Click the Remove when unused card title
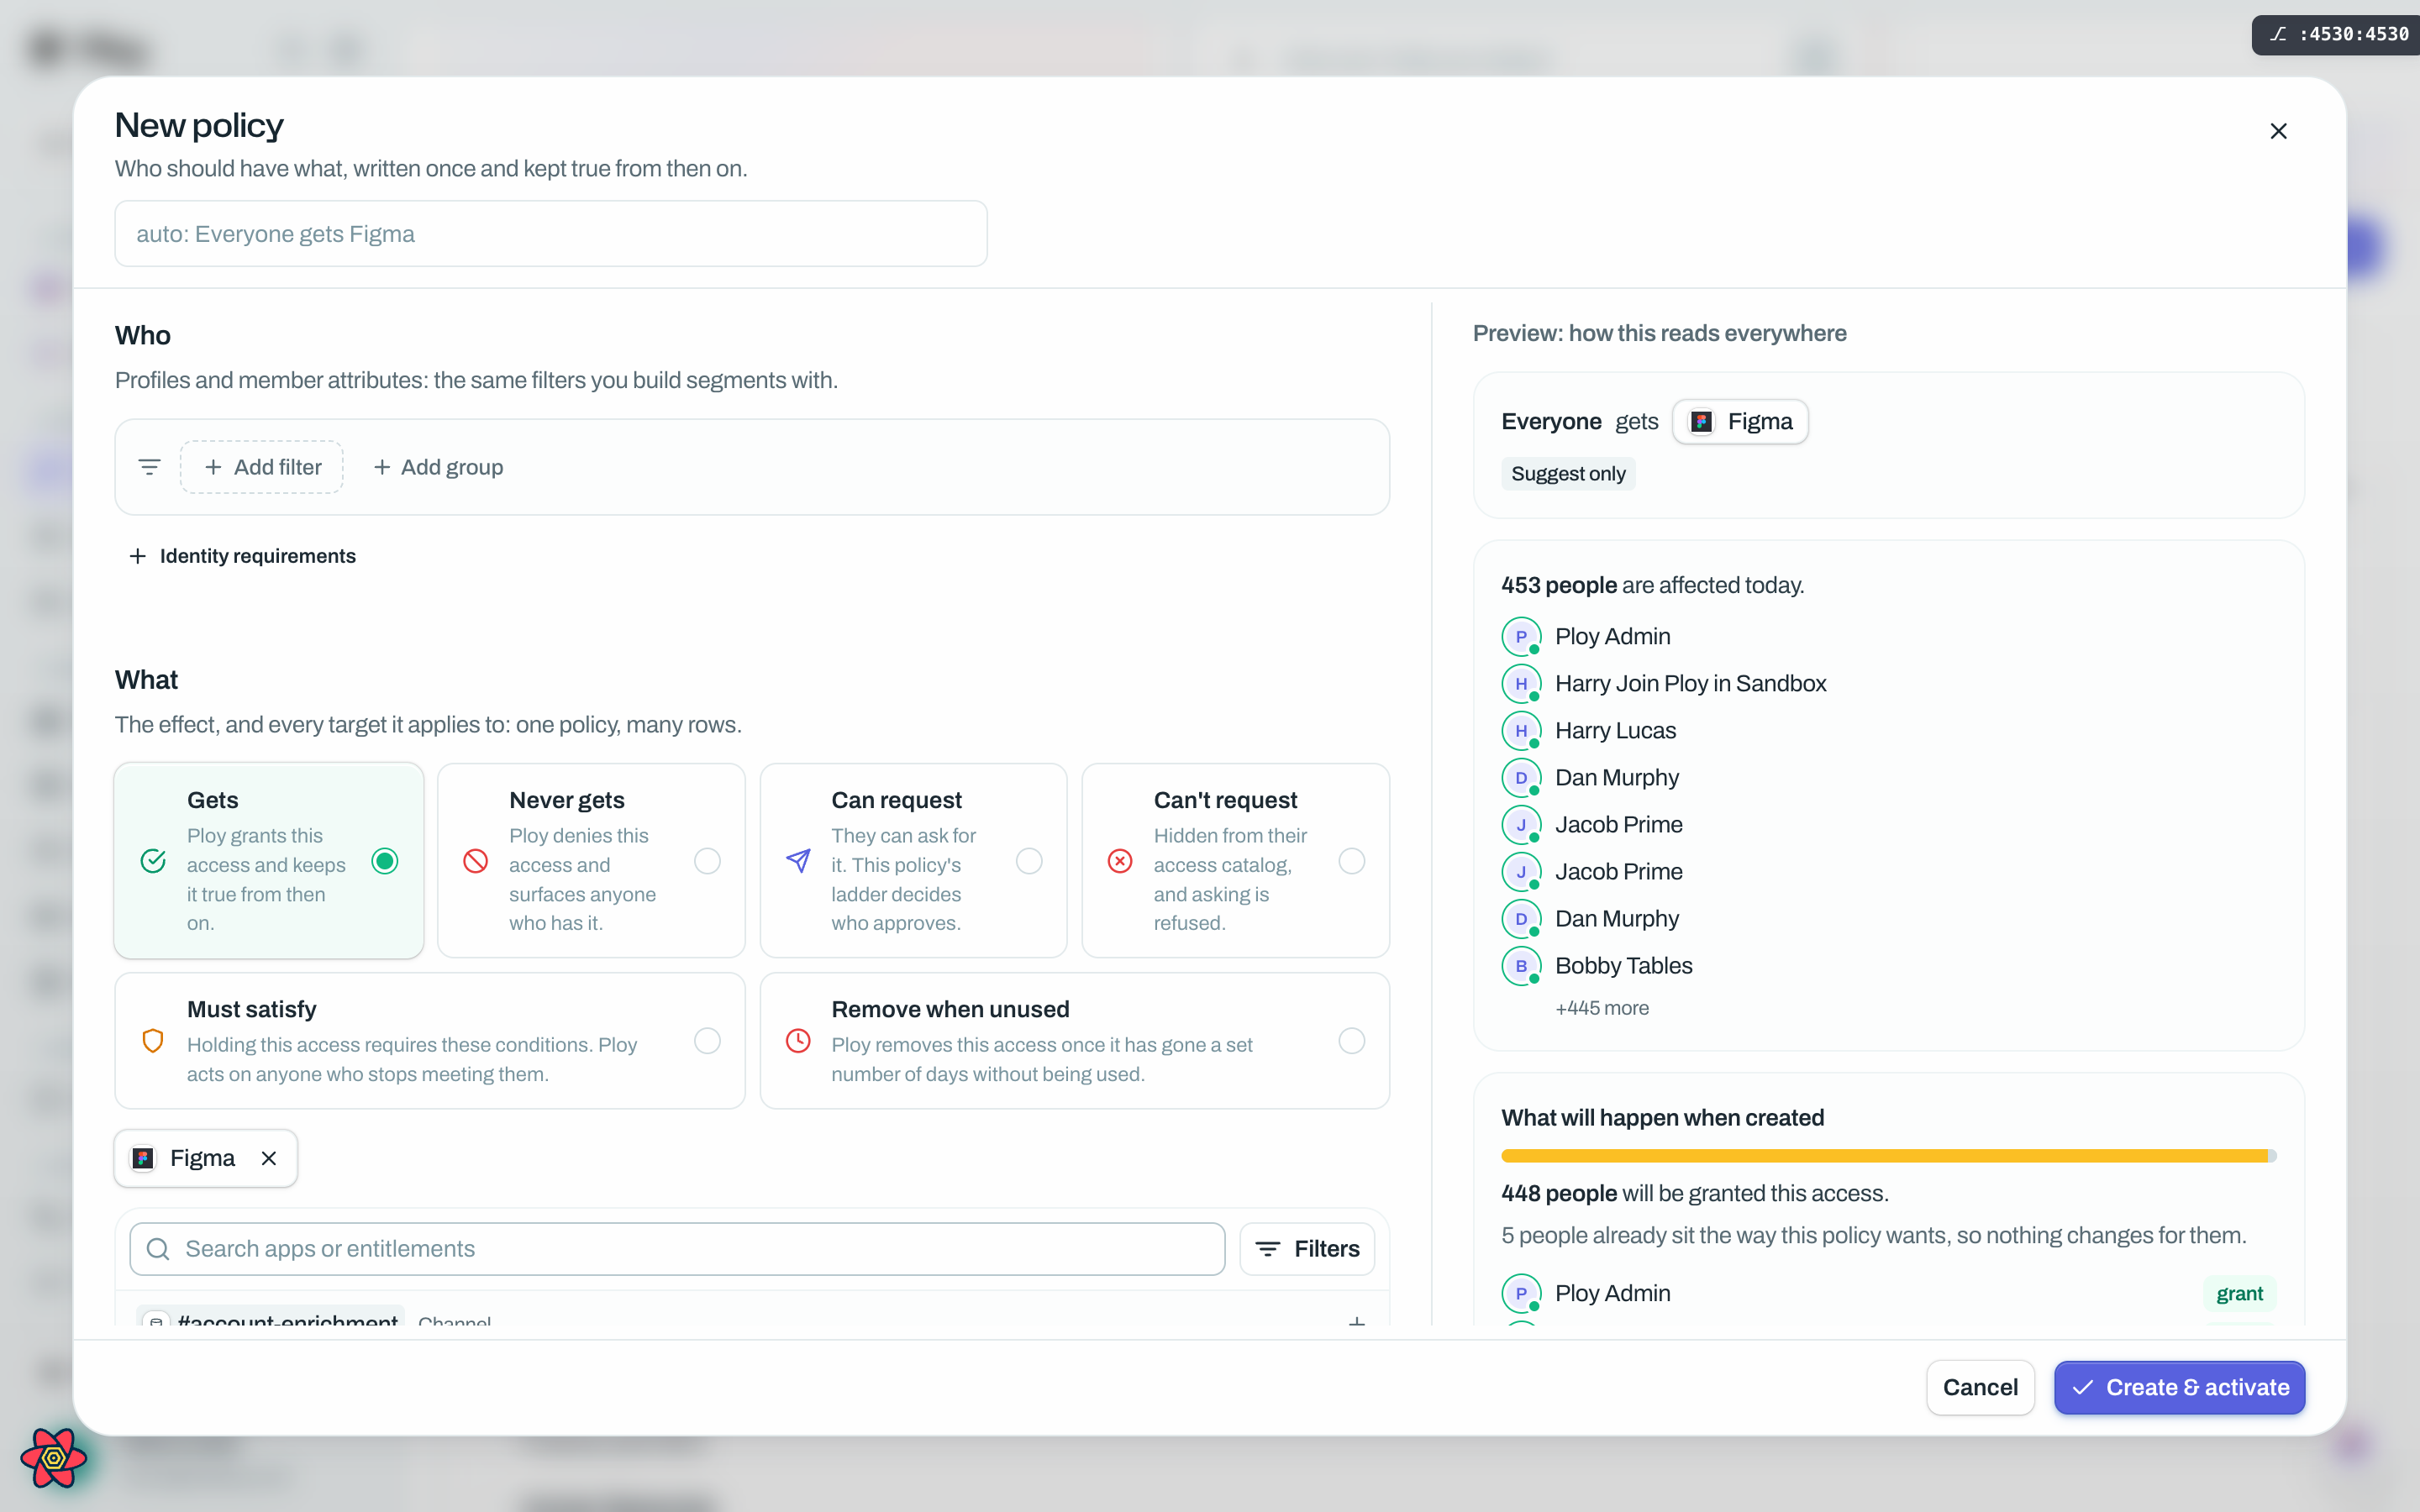Screen dimensions: 2420x1512 pos(950,1009)
